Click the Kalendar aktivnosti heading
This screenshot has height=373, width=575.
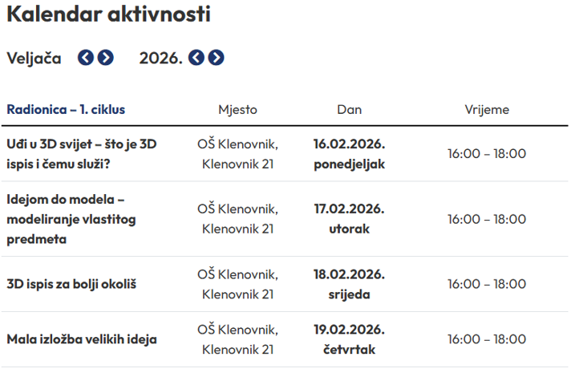[109, 14]
